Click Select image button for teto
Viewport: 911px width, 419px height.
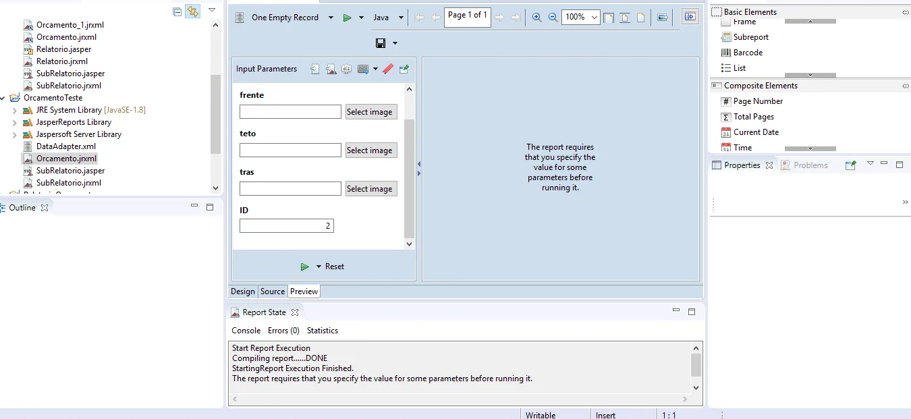(x=371, y=150)
